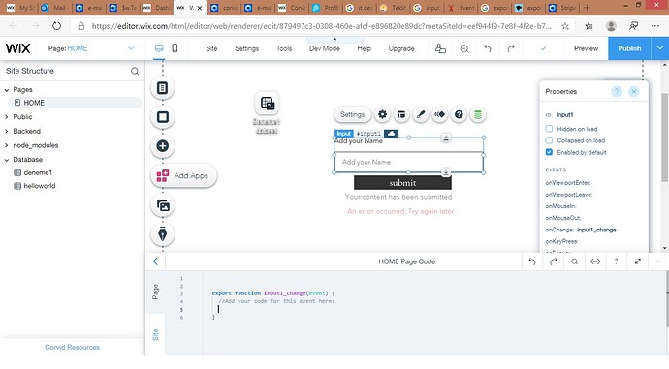
Task: Open the invite collaborators icon in top bar
Action: [440, 48]
